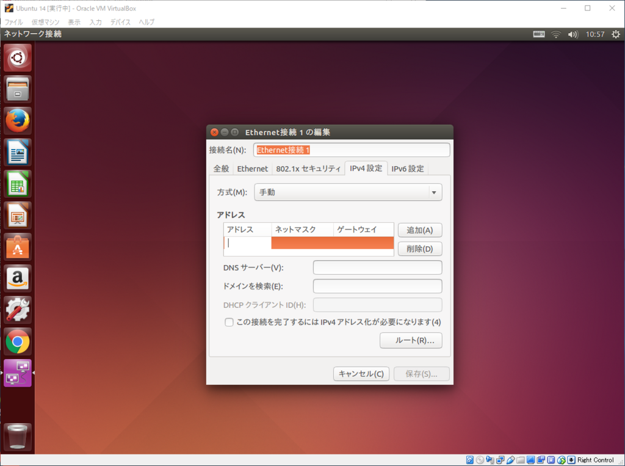Image resolution: width=625 pixels, height=466 pixels.
Task: Open デバイス menu in VirtualBox
Action: pyautogui.click(x=120, y=22)
